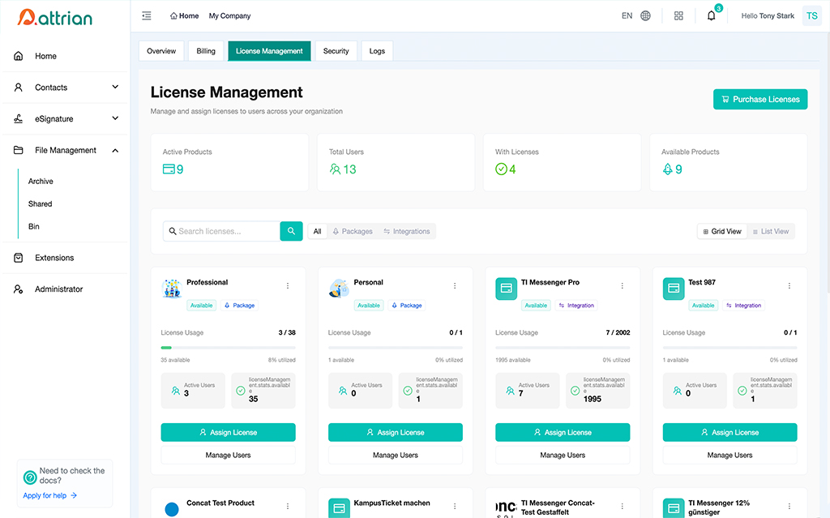830x518 pixels.
Task: Open three-dot menu on TI Messenger Pro card
Action: click(x=622, y=285)
